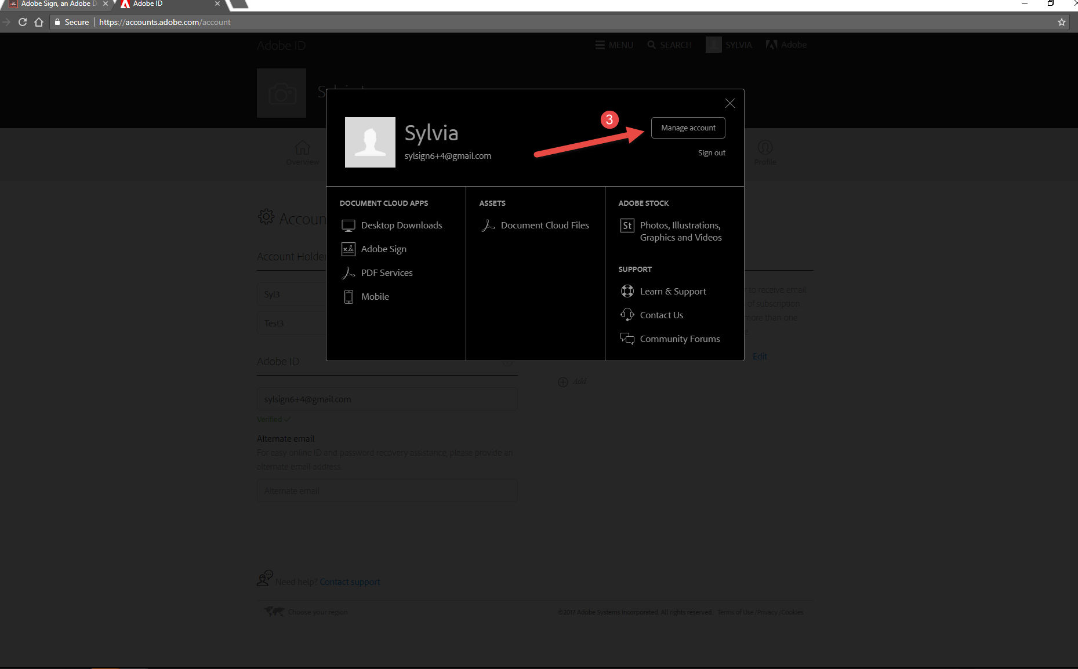Click the Alternate email input field
The image size is (1078, 669).
[387, 490]
